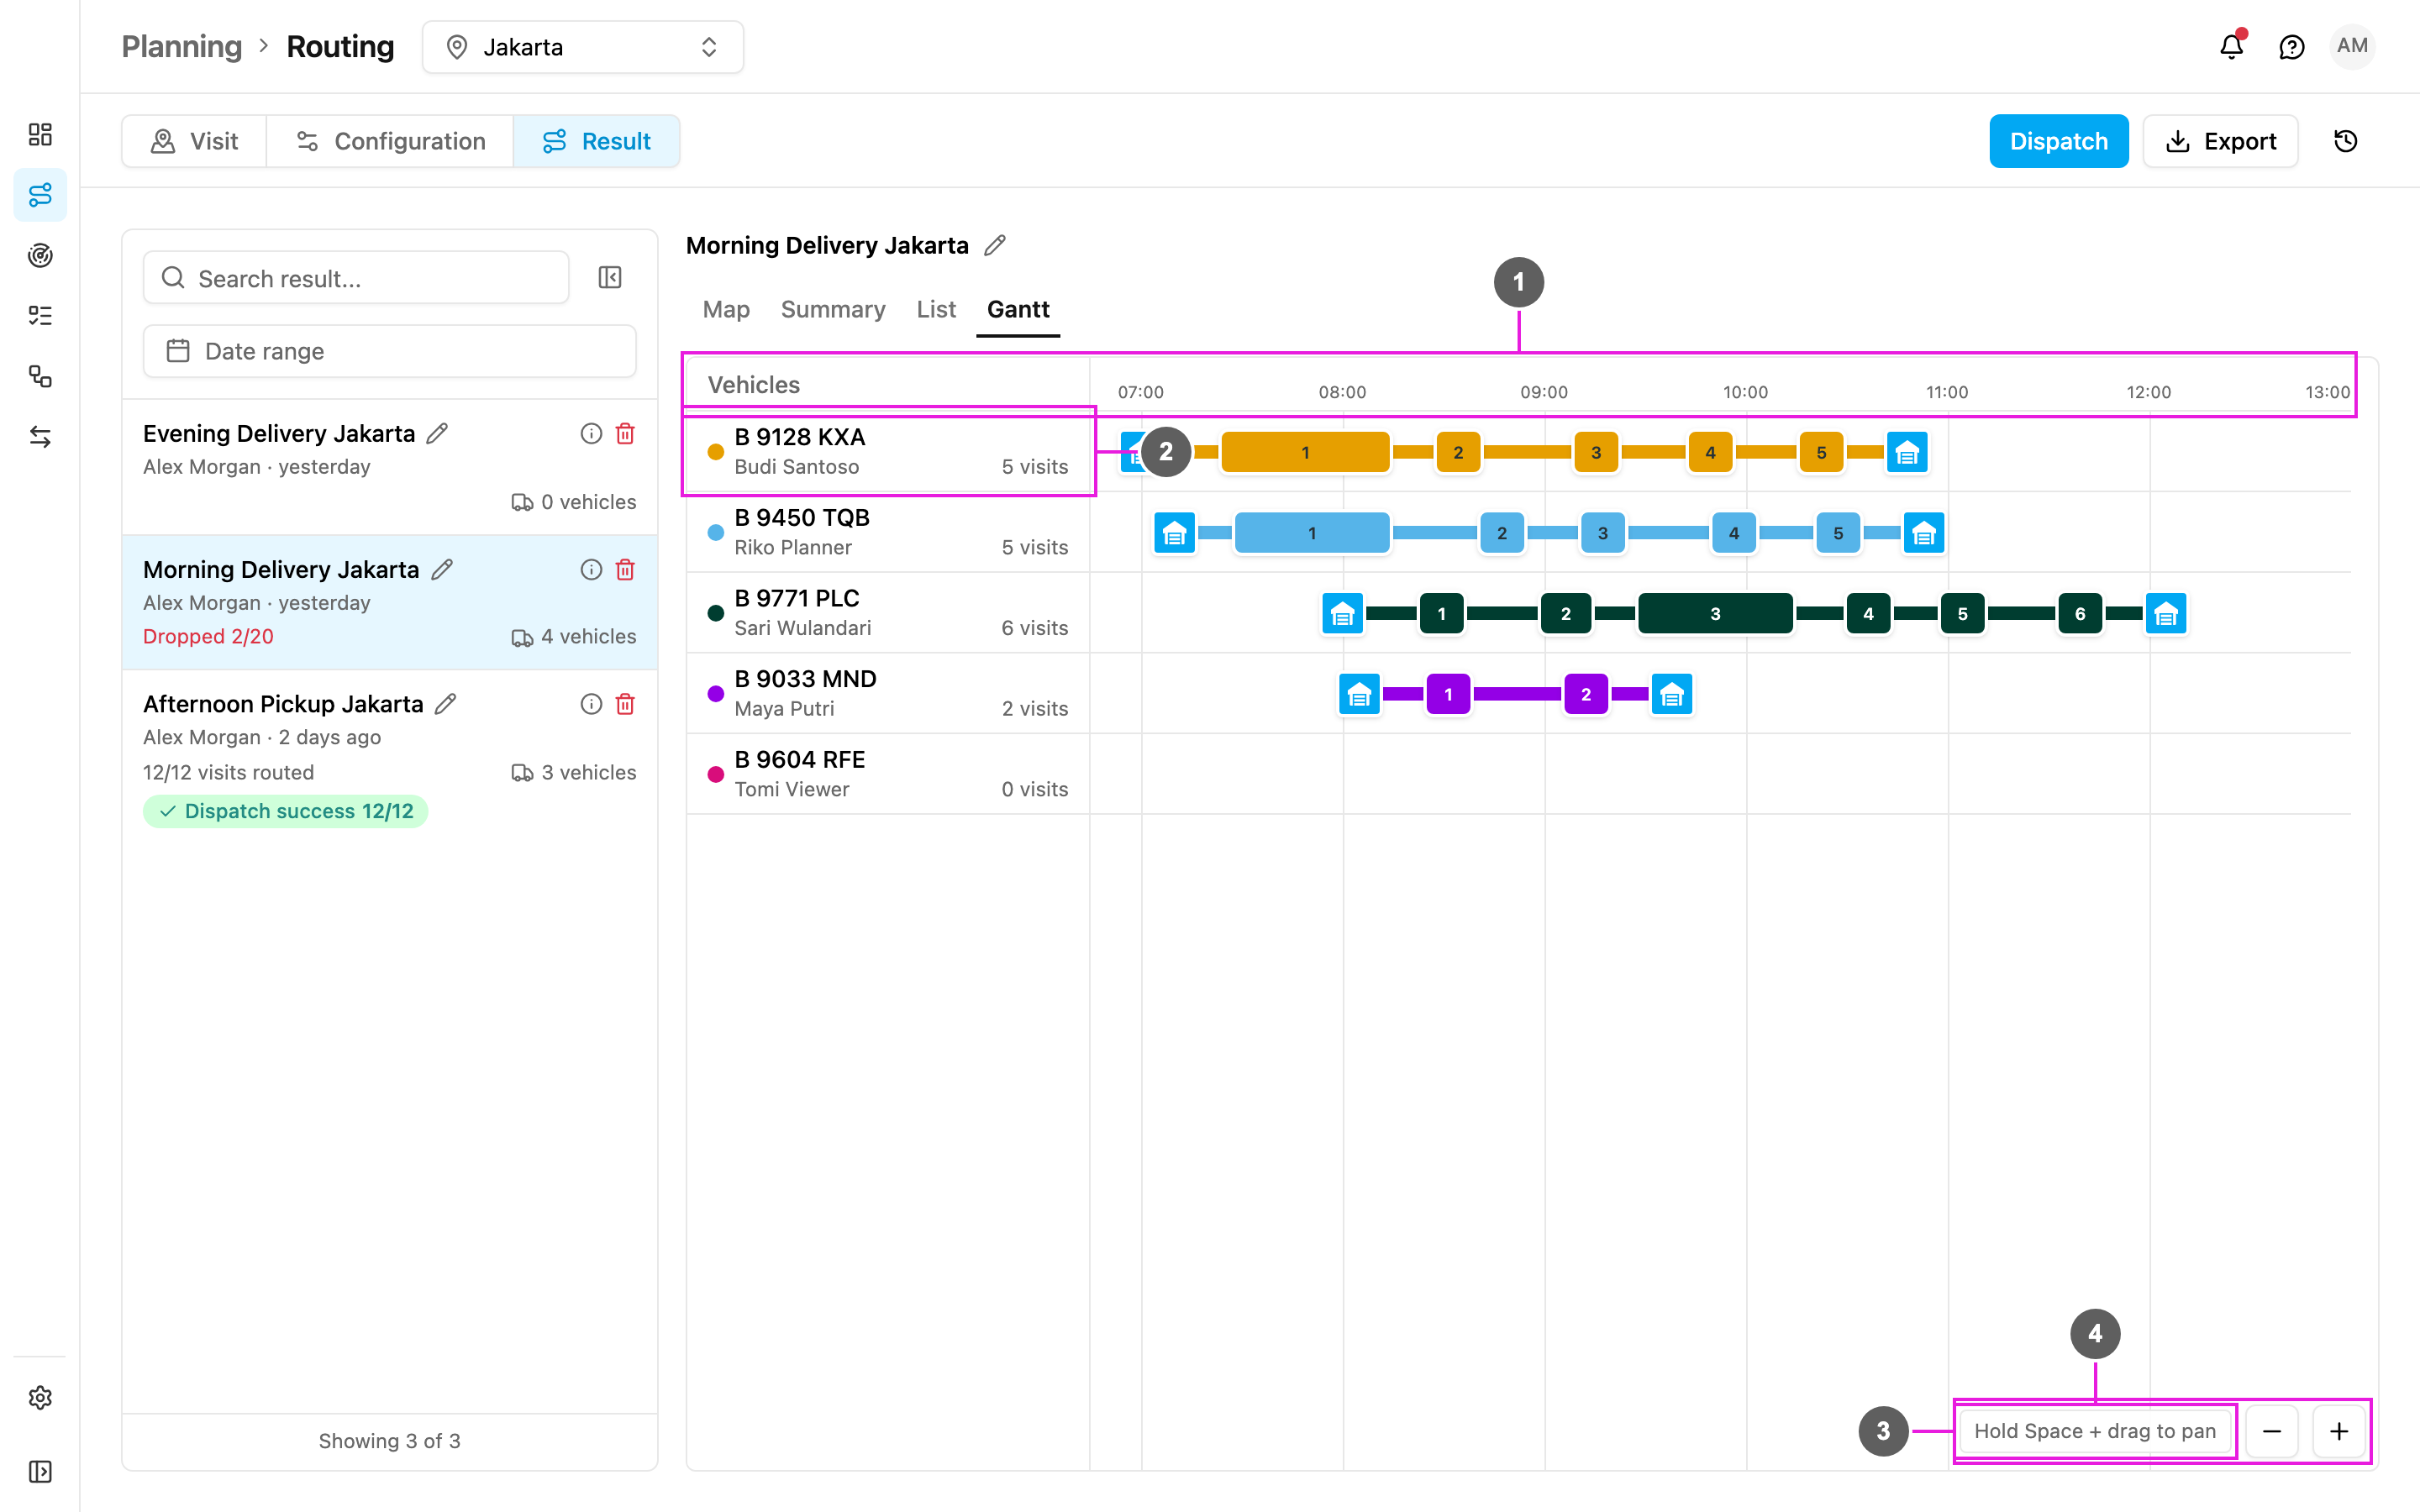The image size is (2420, 1512).
Task: Select visit 6 block of B 9771 PLC
Action: click(2080, 613)
